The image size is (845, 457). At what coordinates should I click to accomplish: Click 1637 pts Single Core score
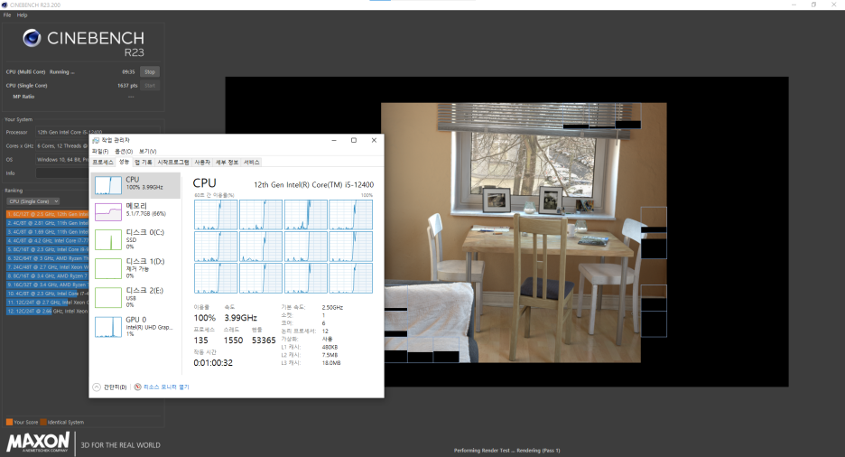pos(127,86)
